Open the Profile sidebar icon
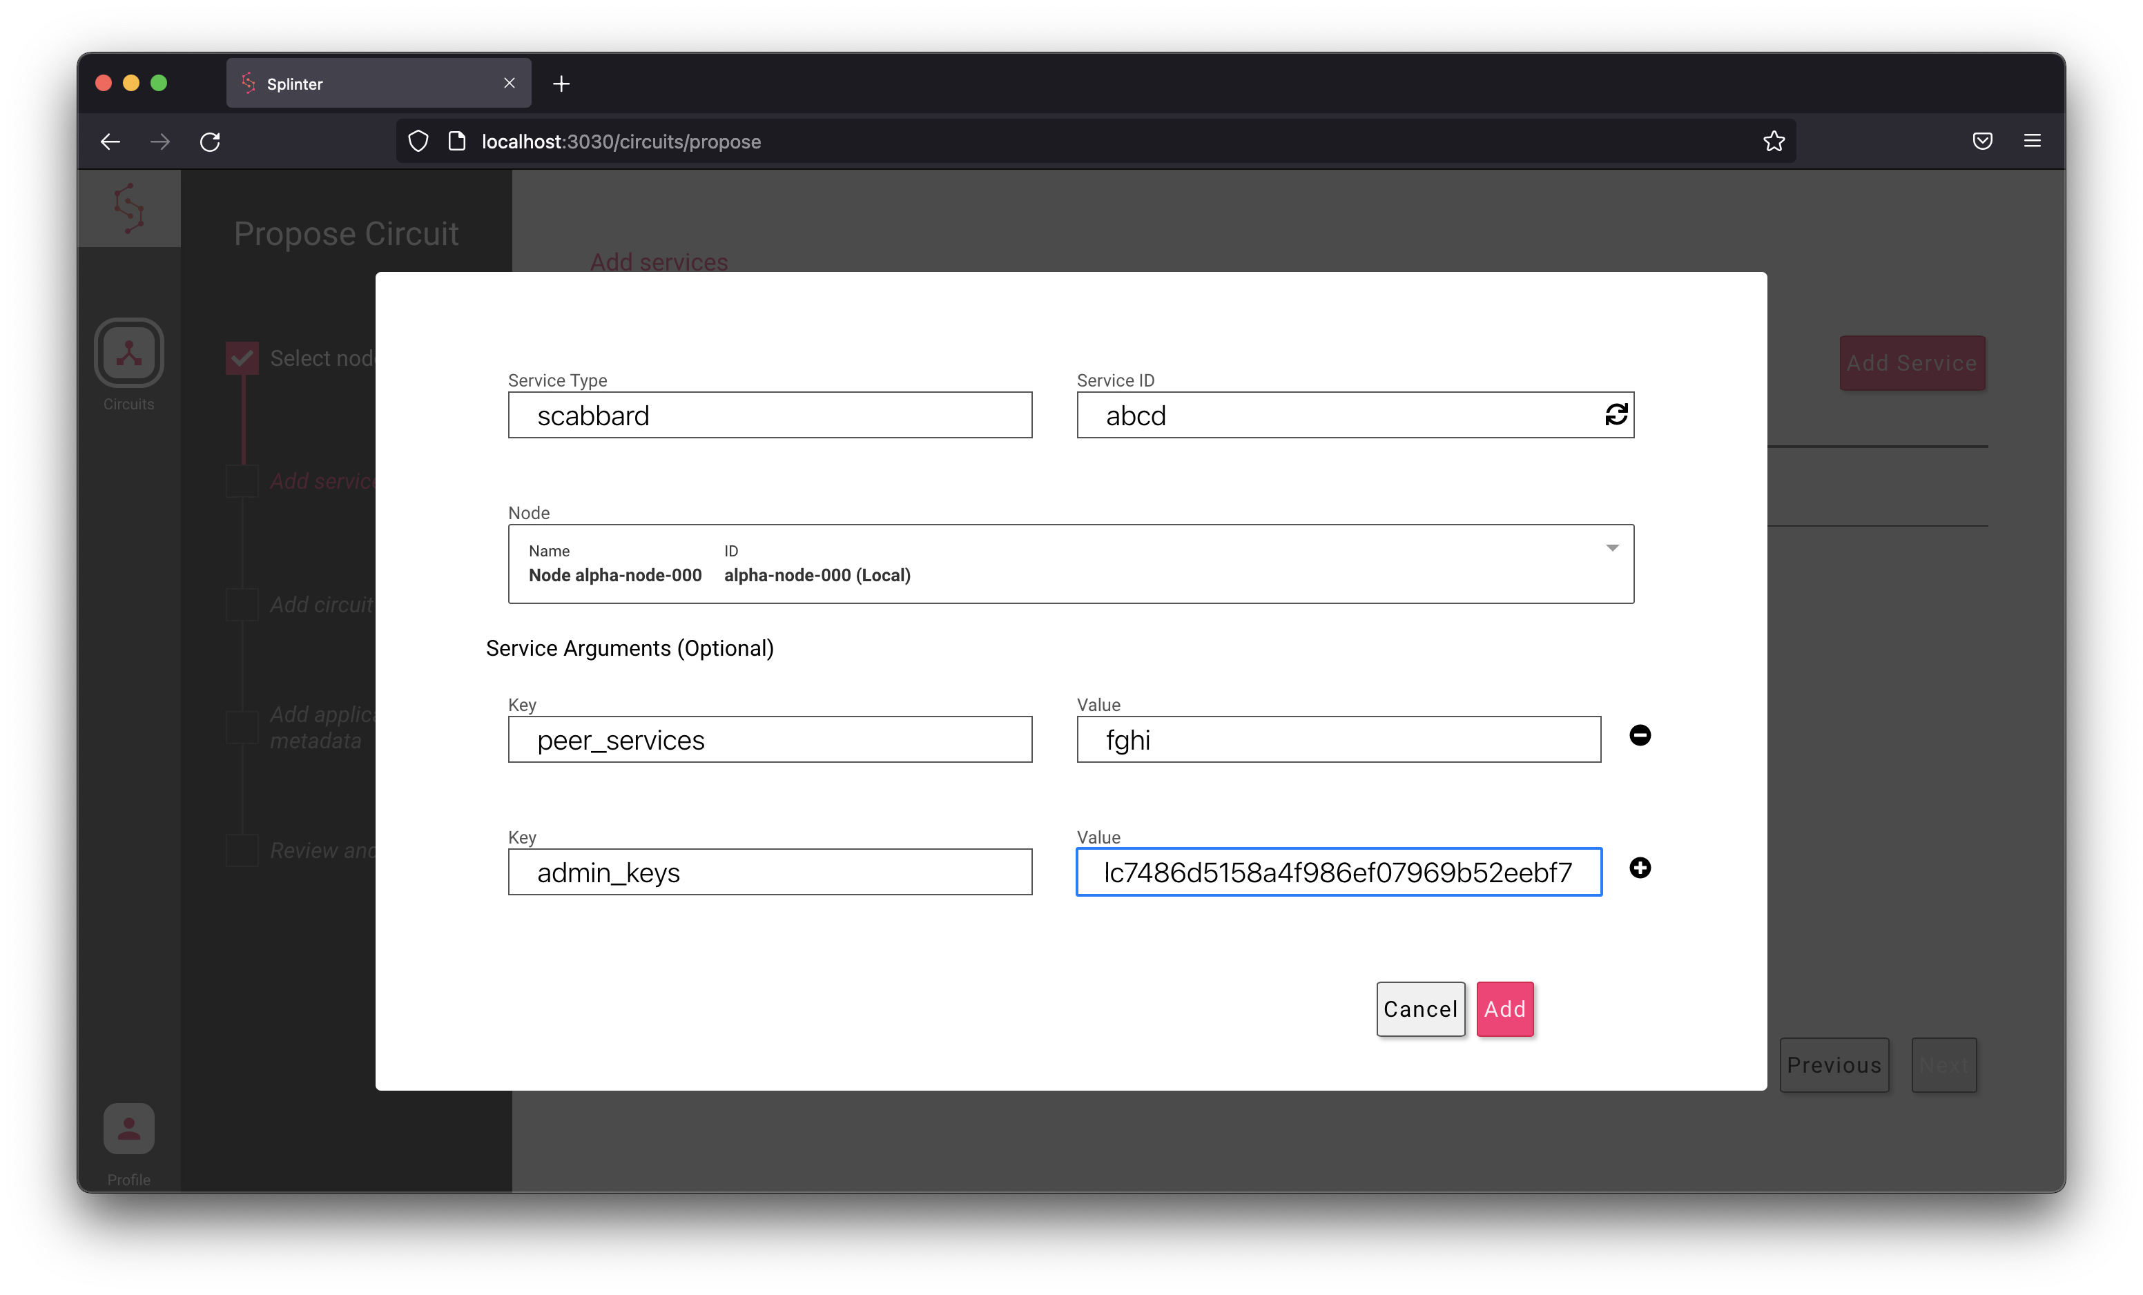2143x1295 pixels. pos(128,1129)
